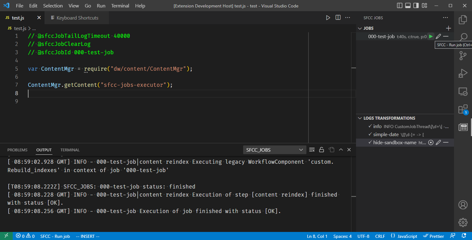Select the OUTPUT panel tab

pos(44,150)
